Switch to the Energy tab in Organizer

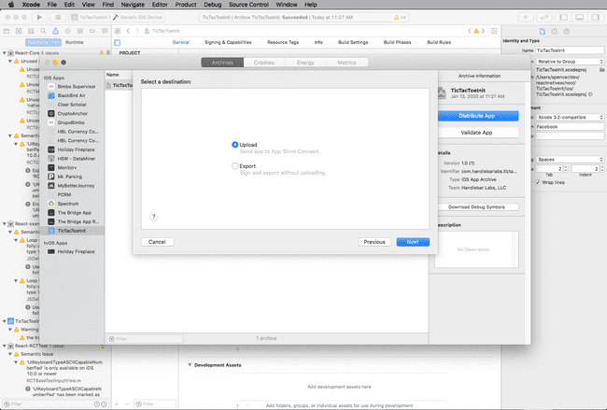coord(305,63)
